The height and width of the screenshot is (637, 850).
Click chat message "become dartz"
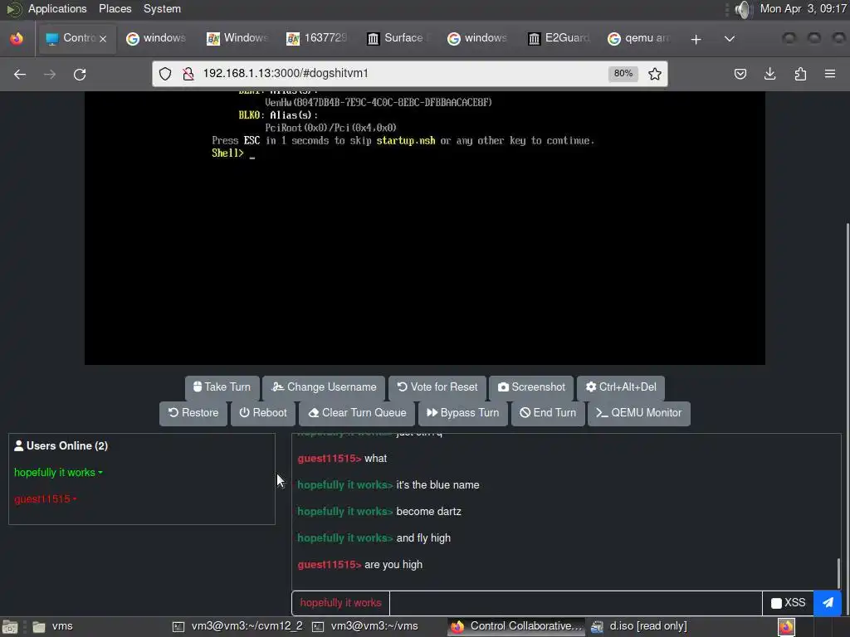[x=428, y=511]
